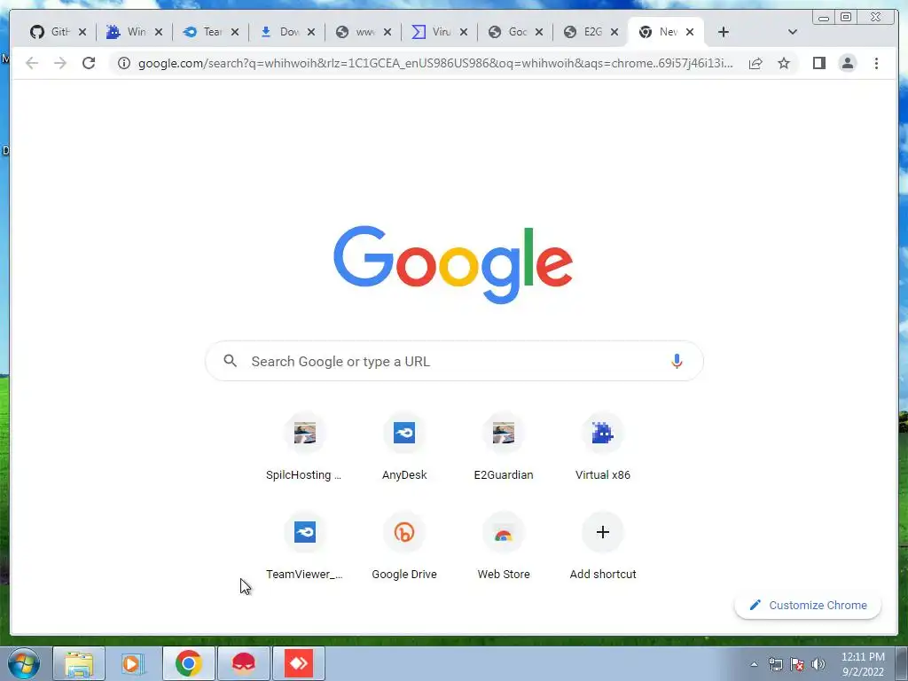Open the Chrome profile avatar
This screenshot has width=908, height=681.
tap(847, 63)
